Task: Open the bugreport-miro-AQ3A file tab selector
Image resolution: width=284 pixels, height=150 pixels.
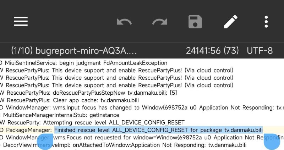Action: pyautogui.click(x=74, y=51)
